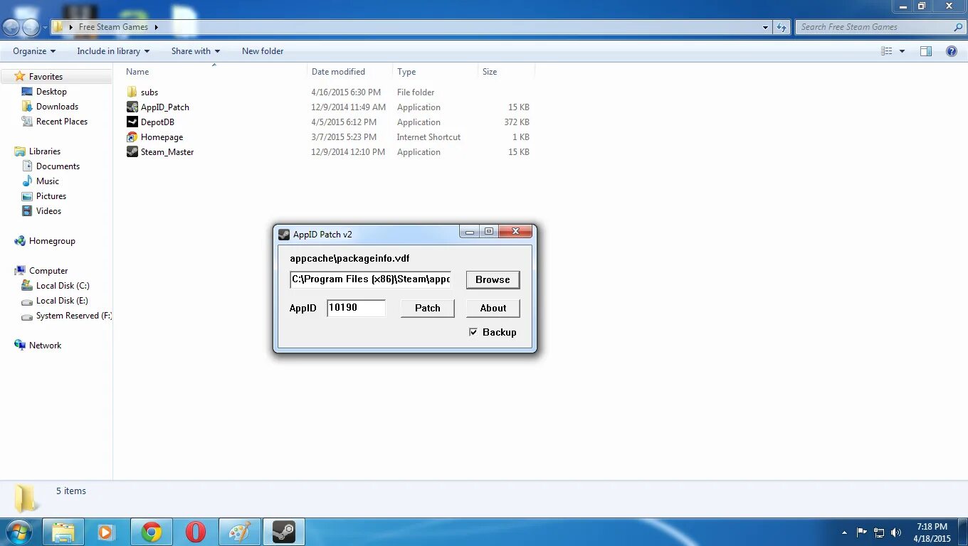
Task: Toggle the Backup checkbox
Action: tap(473, 332)
